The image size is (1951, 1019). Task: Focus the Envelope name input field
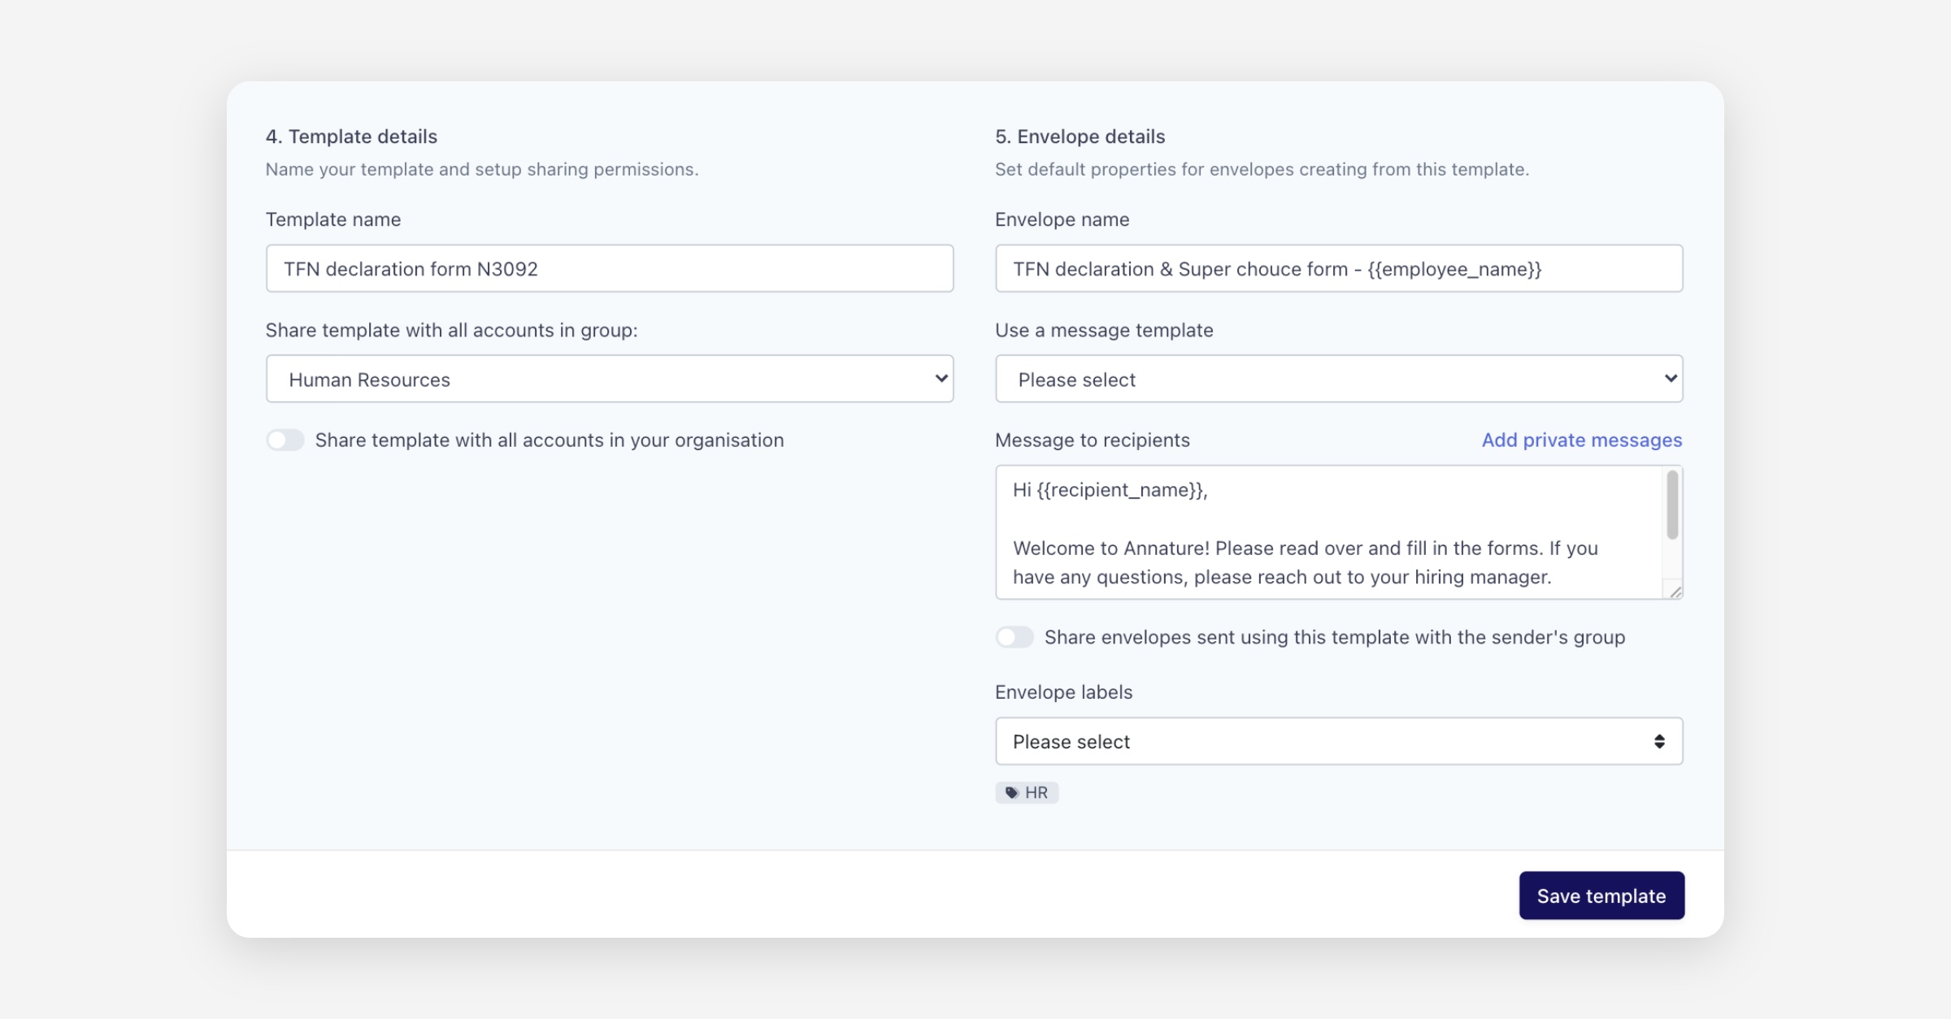(1338, 269)
